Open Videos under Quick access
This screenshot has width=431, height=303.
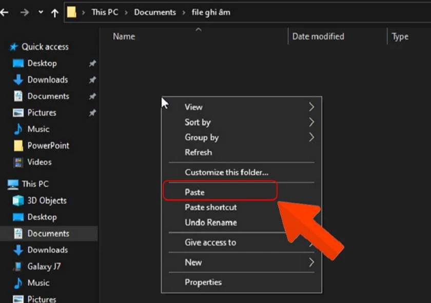tap(40, 162)
